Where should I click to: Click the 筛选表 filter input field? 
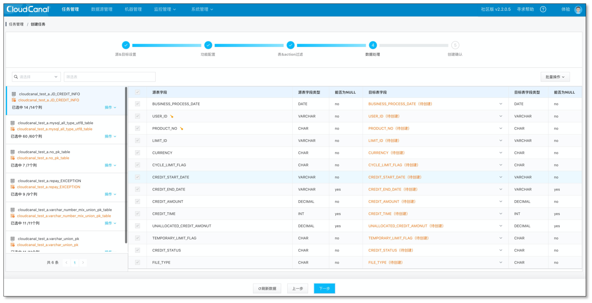point(109,77)
